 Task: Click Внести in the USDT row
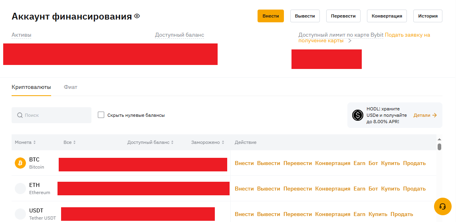[244, 214]
